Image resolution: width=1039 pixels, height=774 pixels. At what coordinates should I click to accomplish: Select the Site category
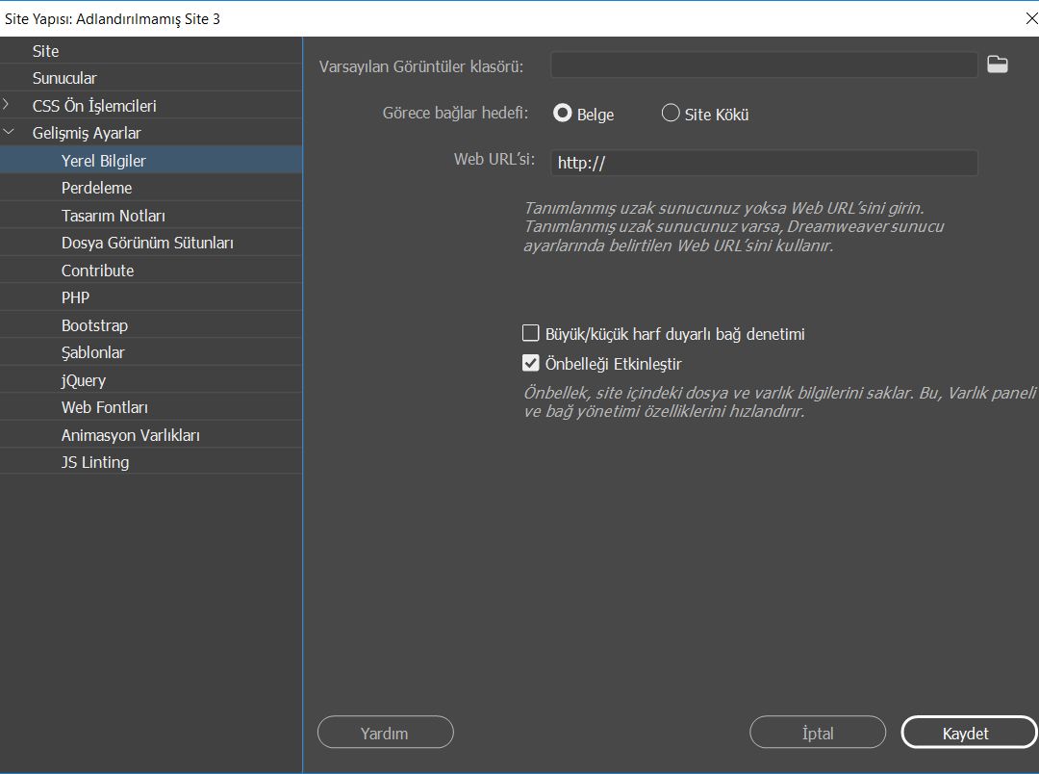[x=45, y=51]
